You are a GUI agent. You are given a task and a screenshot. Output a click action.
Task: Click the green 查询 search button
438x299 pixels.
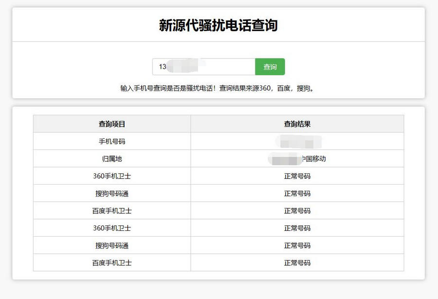(x=270, y=67)
